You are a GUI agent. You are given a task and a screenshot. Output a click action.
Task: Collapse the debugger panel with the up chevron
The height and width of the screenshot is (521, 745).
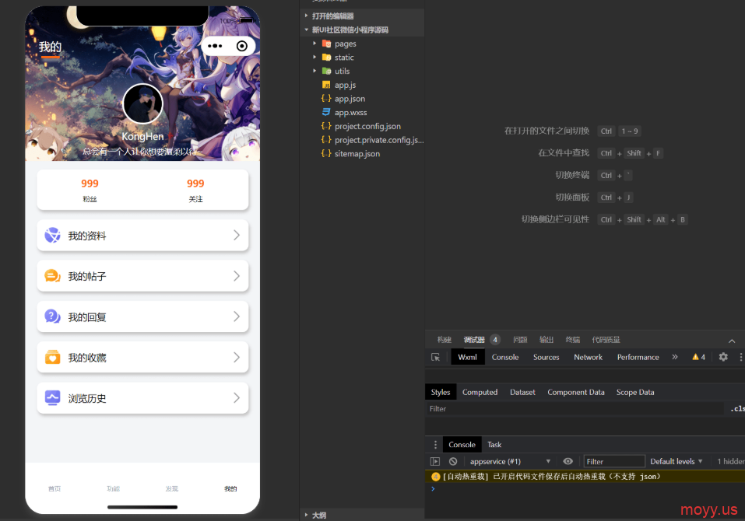(732, 341)
